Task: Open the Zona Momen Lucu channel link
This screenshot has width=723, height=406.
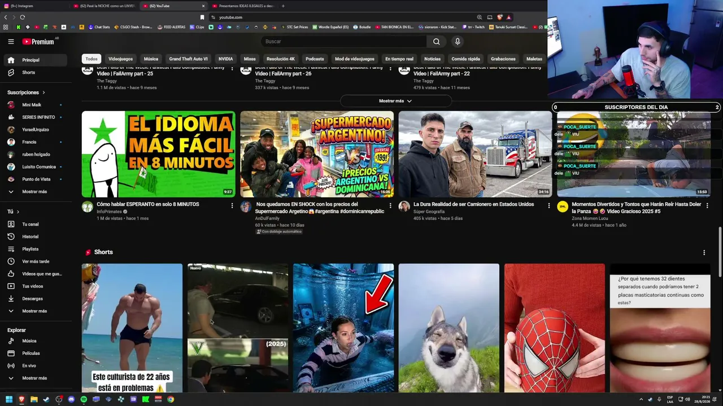Action: pos(590,218)
